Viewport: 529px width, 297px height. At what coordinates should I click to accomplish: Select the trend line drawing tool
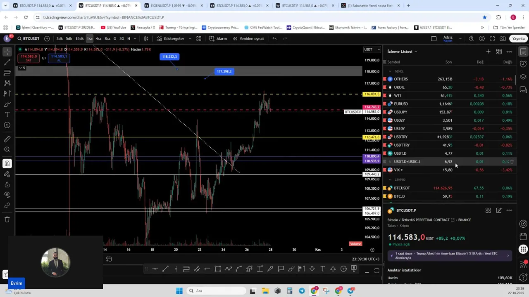[7, 62]
